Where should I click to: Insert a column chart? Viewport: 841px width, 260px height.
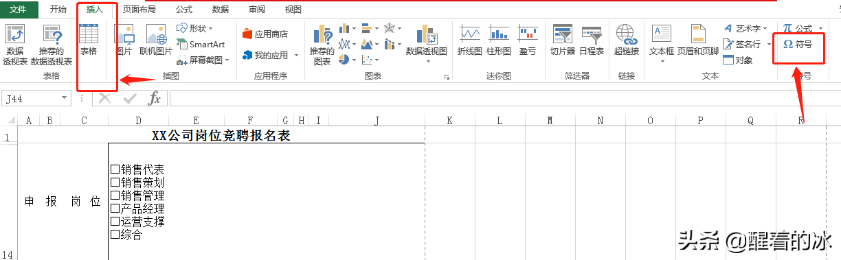(x=348, y=28)
